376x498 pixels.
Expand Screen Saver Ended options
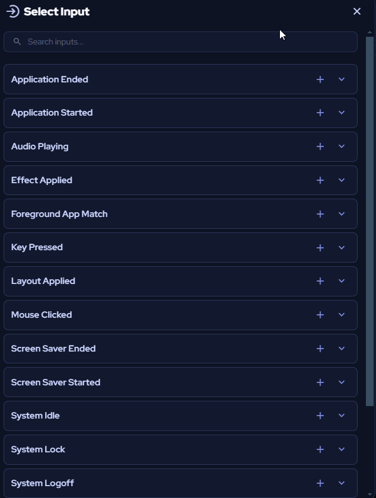click(342, 349)
